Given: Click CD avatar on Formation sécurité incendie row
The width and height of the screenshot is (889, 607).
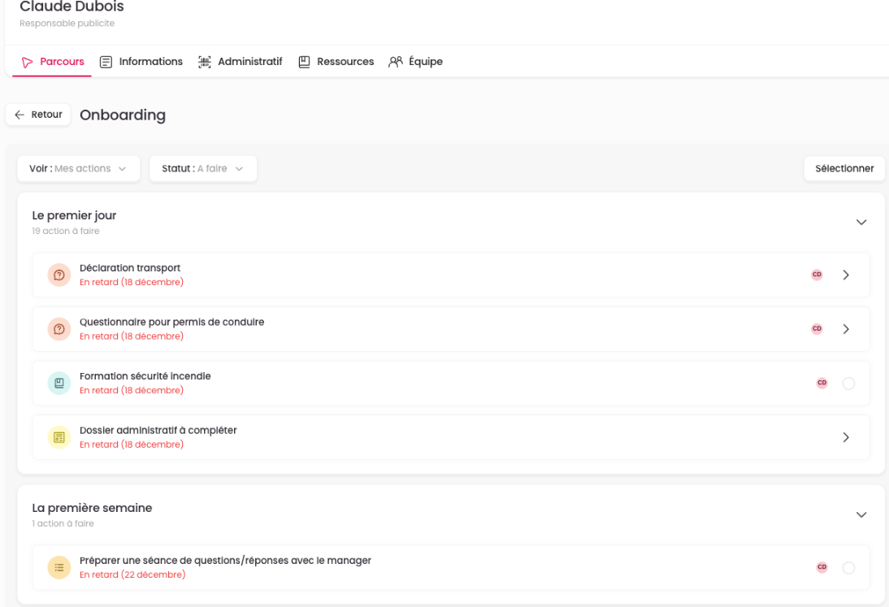Looking at the screenshot, I should coord(822,384).
